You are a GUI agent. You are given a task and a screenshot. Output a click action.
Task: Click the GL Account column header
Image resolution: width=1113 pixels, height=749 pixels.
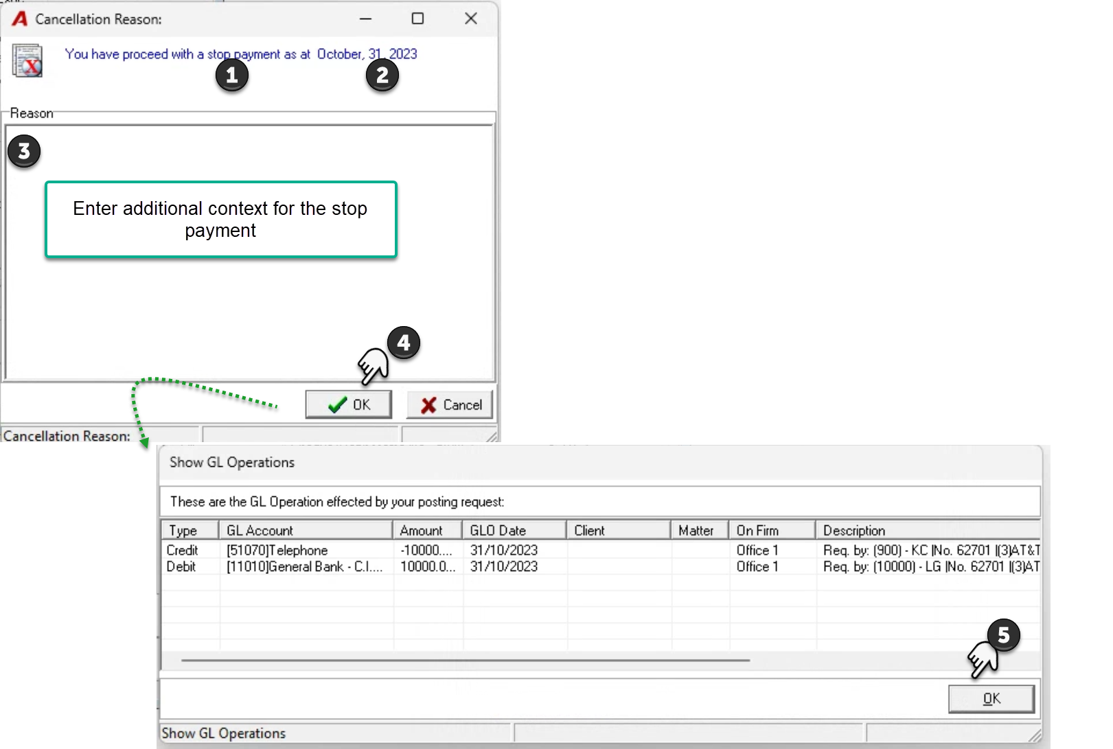click(x=306, y=530)
